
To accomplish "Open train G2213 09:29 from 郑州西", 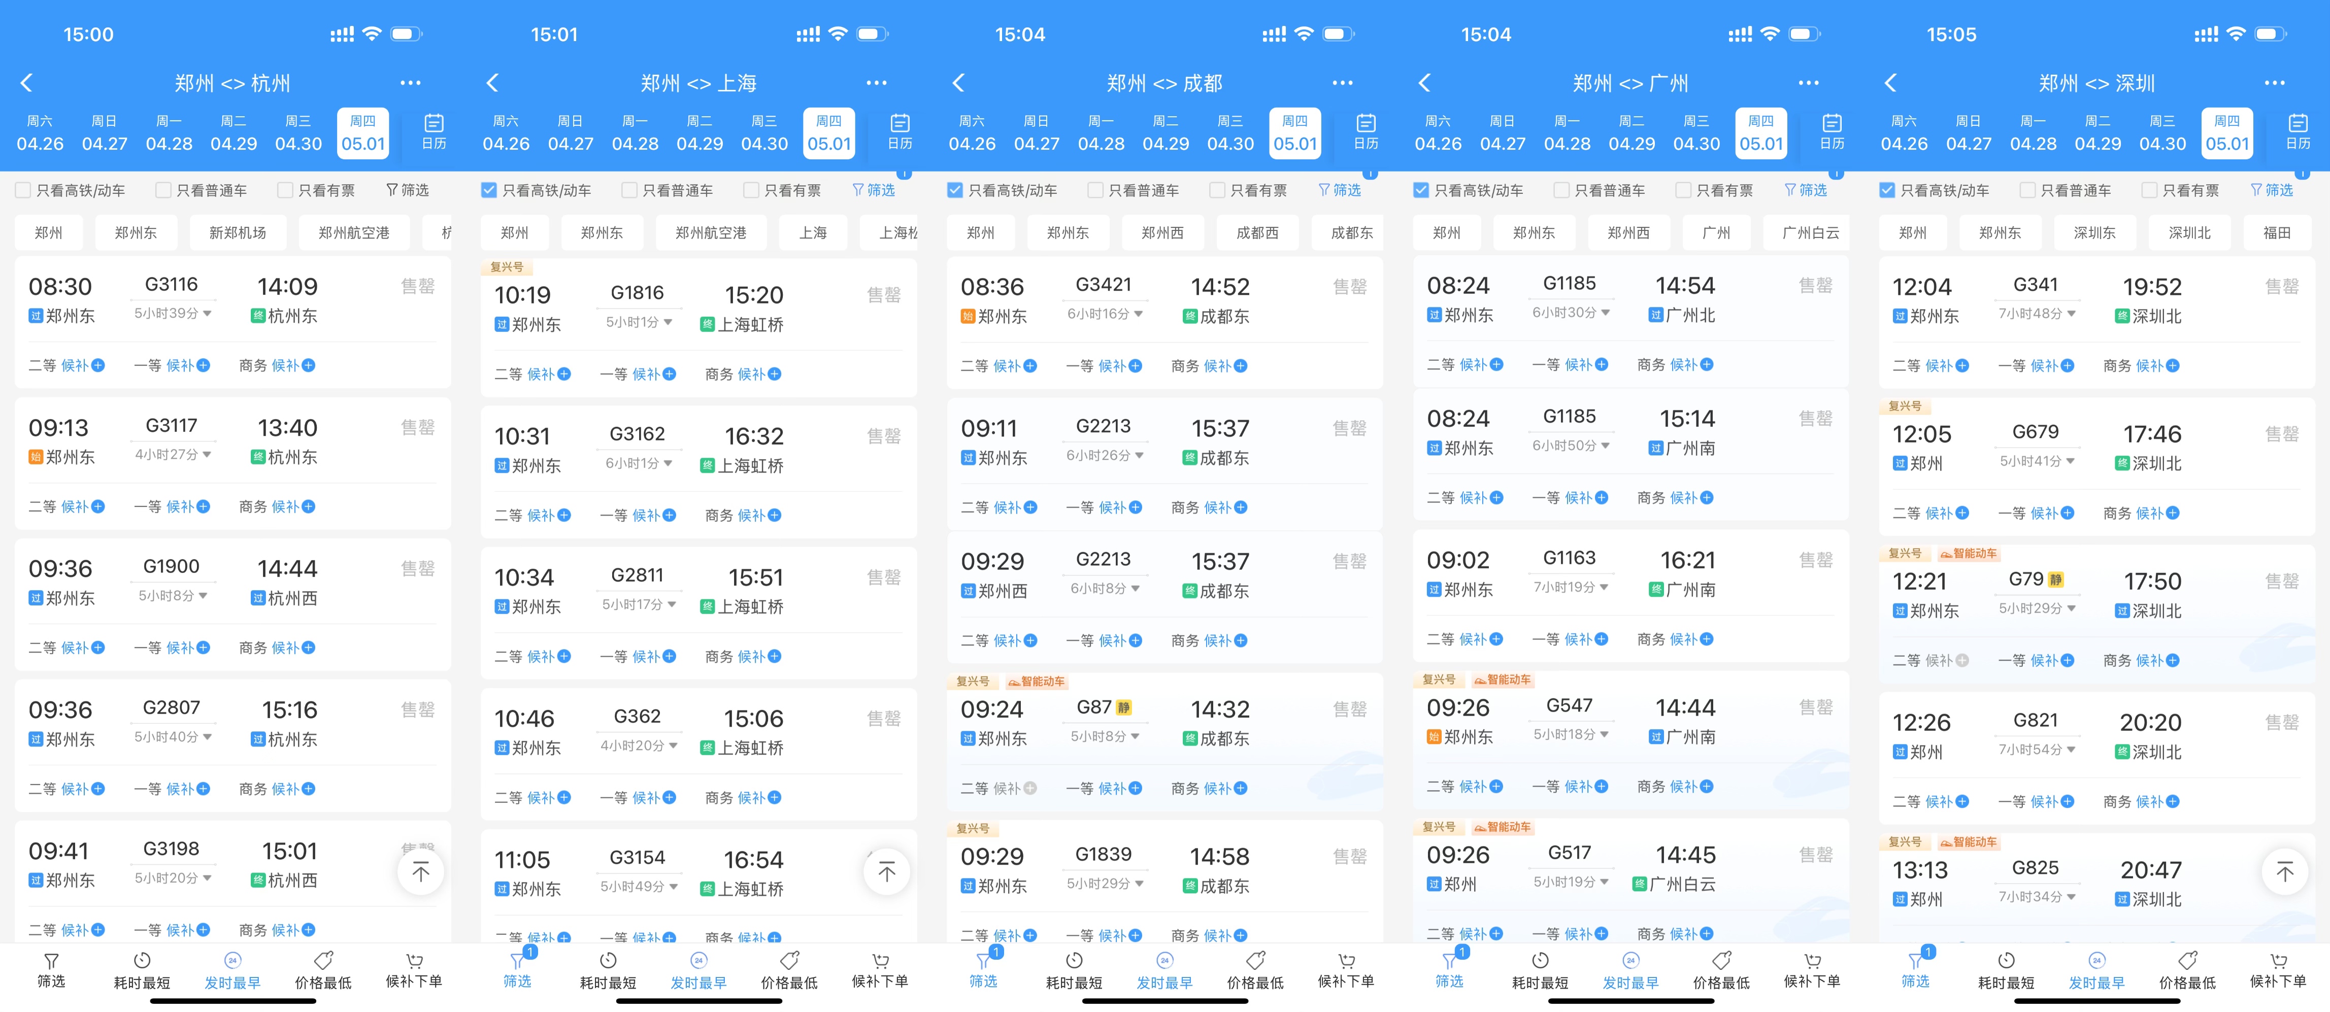I will pyautogui.click(x=1165, y=598).
